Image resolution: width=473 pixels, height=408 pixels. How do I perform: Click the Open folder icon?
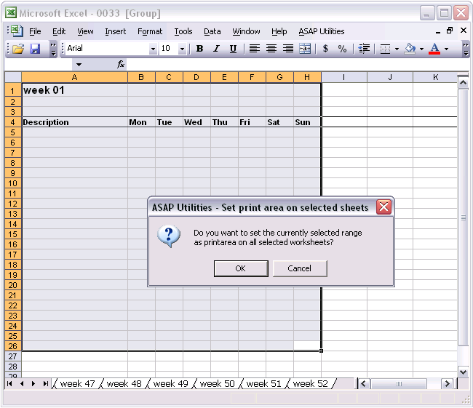pyautogui.click(x=18, y=49)
